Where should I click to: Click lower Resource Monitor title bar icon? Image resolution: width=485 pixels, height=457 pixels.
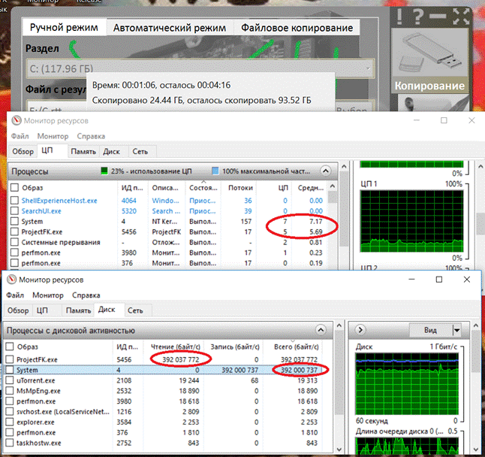click(x=13, y=279)
